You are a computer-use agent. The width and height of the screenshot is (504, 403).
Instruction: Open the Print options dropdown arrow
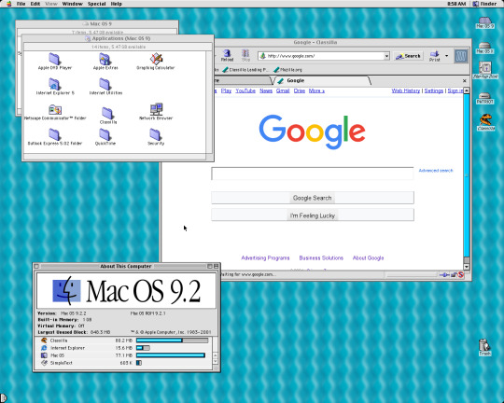click(x=446, y=56)
